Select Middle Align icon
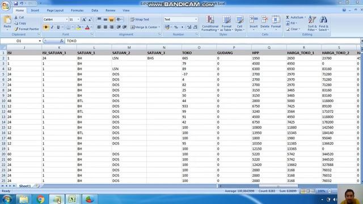The width and height of the screenshot is (363, 204). [105, 19]
